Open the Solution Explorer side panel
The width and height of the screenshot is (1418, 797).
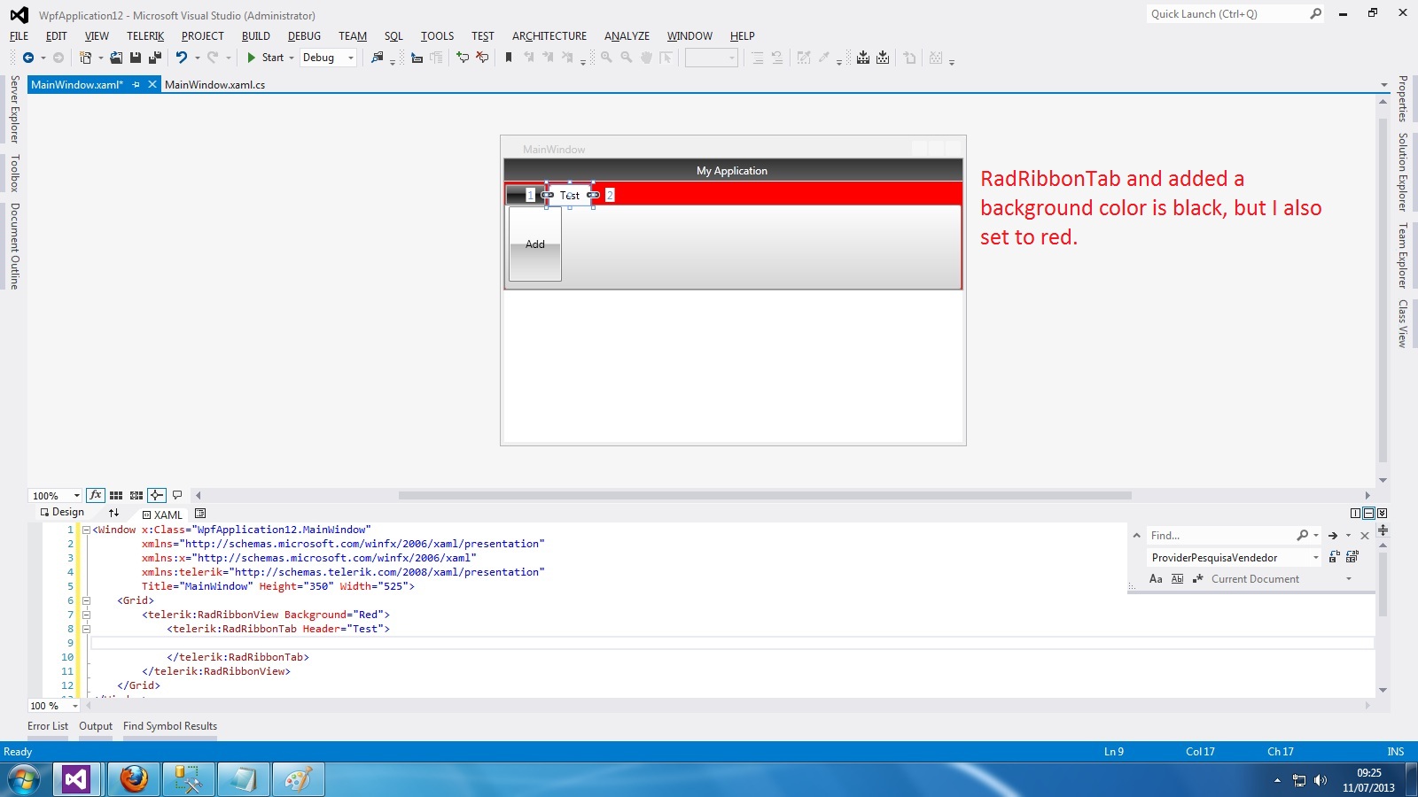1403,172
